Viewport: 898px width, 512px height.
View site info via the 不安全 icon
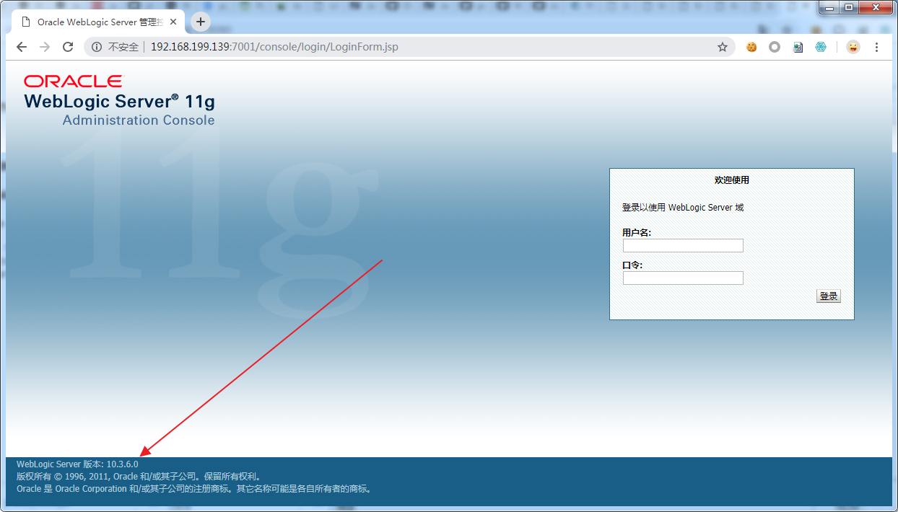pos(97,47)
